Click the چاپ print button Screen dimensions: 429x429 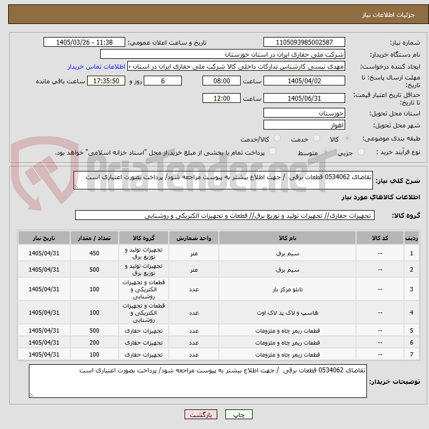click(x=239, y=414)
